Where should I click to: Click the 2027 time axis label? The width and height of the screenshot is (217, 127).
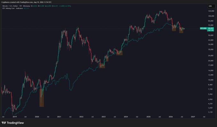coord(193,117)
